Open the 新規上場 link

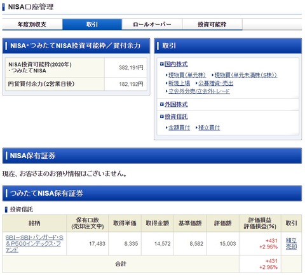point(179,83)
